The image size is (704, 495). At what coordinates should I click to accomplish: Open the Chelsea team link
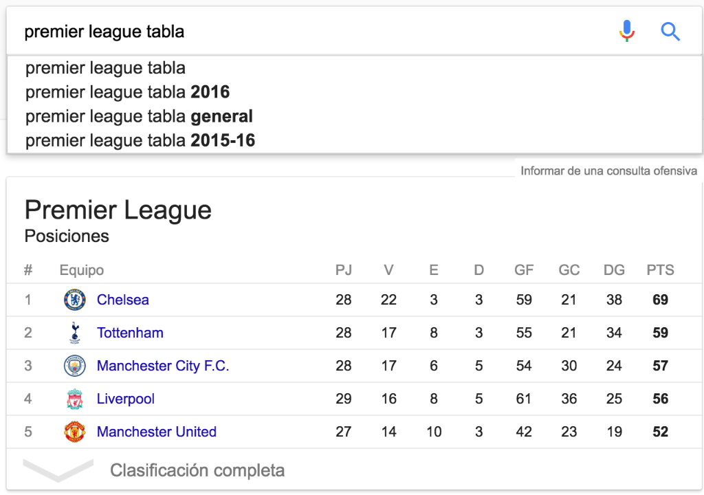(122, 300)
